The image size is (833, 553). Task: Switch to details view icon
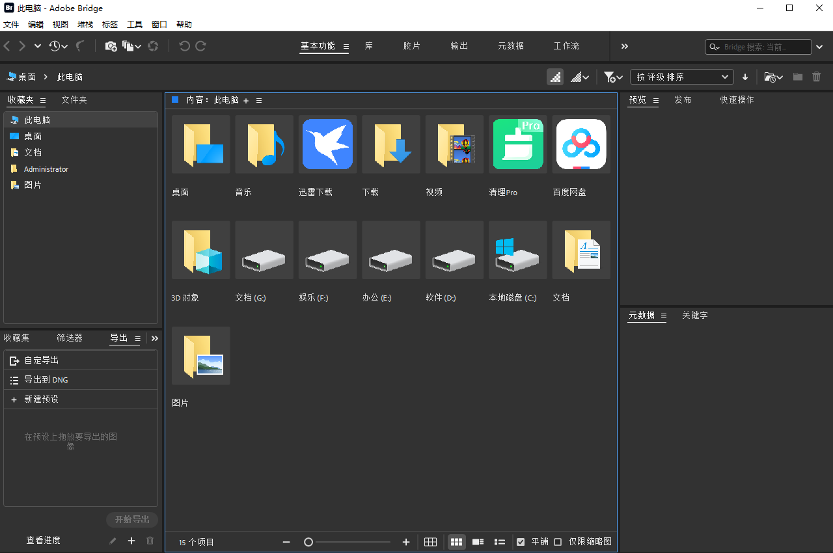(x=478, y=541)
